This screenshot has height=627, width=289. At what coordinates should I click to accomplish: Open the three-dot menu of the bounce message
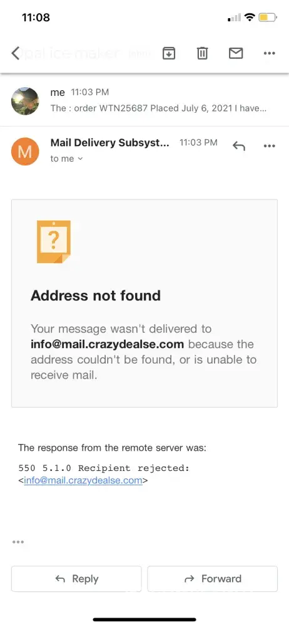point(270,146)
